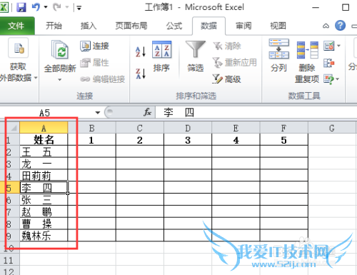This screenshot has width=357, height=275.
Task: Open the Undo history dropdown arrow
Action: point(46,7)
